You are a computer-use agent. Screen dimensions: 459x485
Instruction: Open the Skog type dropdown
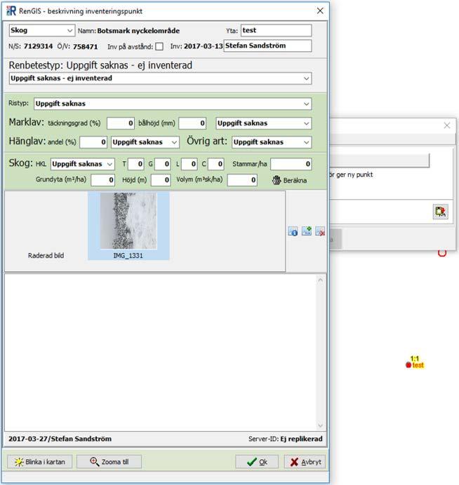pyautogui.click(x=42, y=30)
